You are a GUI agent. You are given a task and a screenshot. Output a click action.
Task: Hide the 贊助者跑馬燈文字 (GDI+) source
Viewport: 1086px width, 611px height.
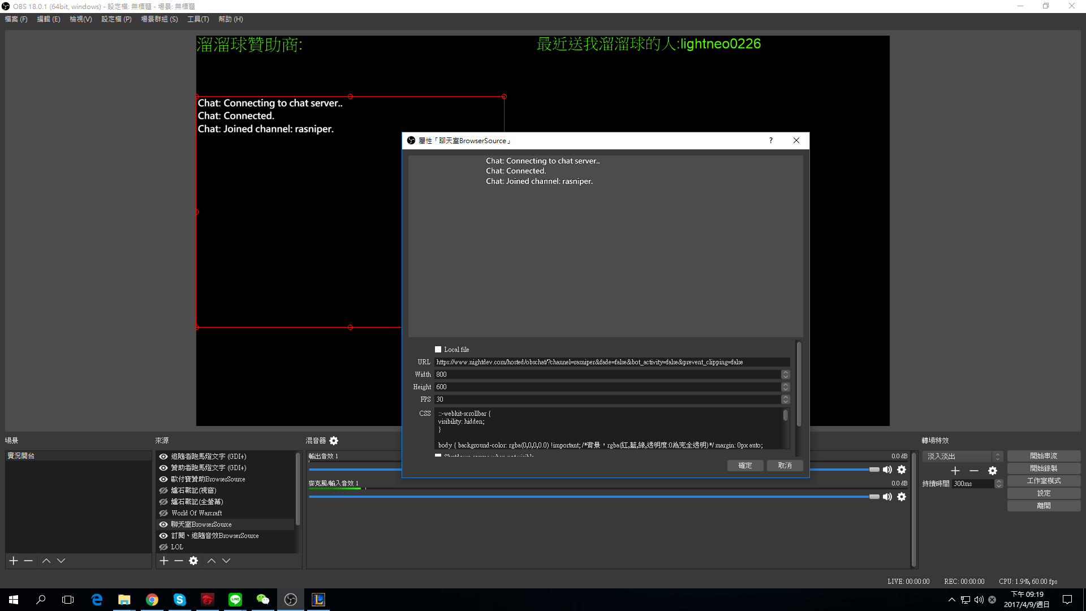[163, 468]
